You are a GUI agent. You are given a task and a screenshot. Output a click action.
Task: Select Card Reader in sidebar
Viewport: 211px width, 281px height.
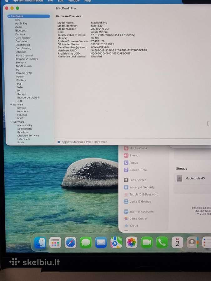23,38
